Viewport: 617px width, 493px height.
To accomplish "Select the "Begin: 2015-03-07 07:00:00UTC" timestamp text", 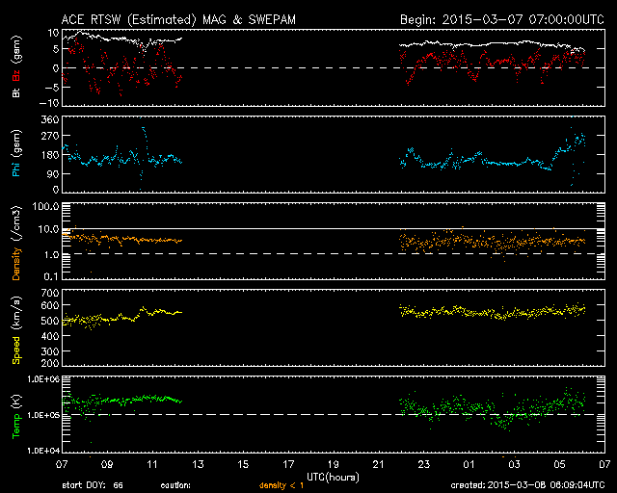I will (x=502, y=19).
